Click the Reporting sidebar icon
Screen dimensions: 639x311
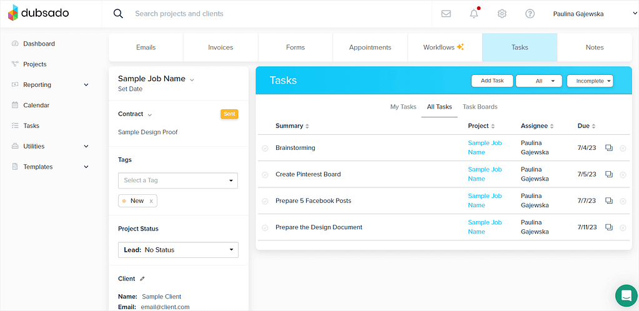pyautogui.click(x=15, y=85)
